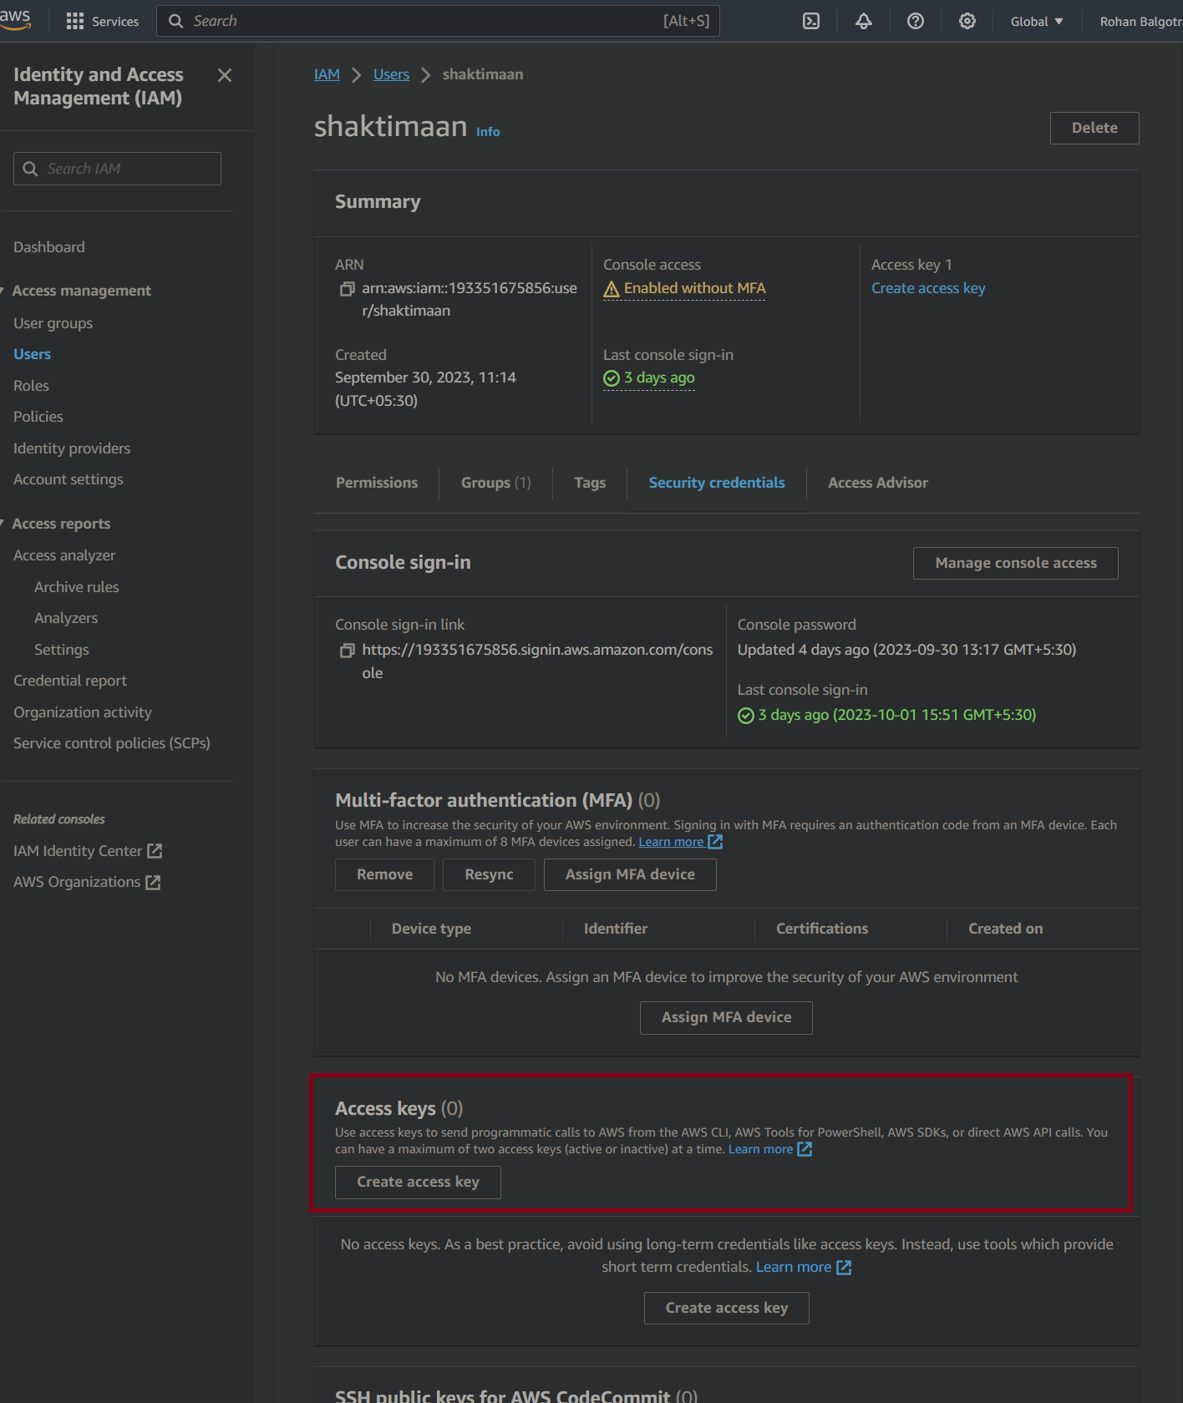Open the Tags tab
Image resolution: width=1183 pixels, height=1403 pixels.
coord(590,483)
